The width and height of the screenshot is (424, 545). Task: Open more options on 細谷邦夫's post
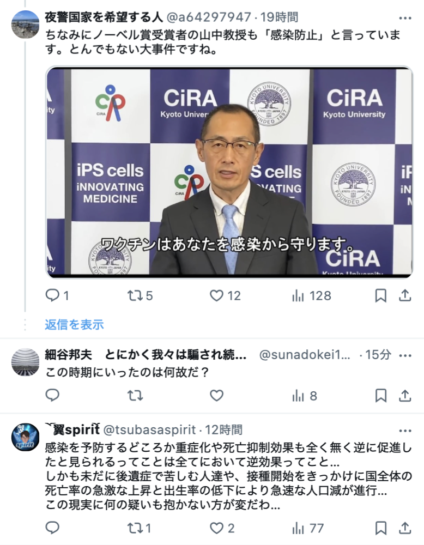405,355
